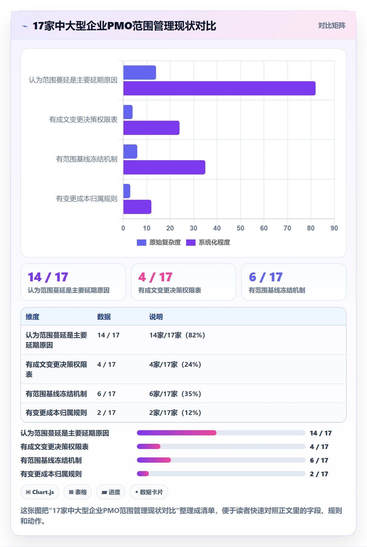This screenshot has width=367, height=547.
Task: Click the 系统化程度 bar for 有成文变更决策权限表
Action: coord(152,128)
